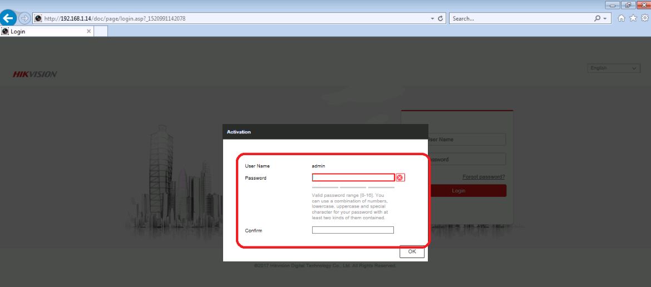The height and width of the screenshot is (287, 651).
Task: Click the Forgot password? link
Action: pos(484,177)
